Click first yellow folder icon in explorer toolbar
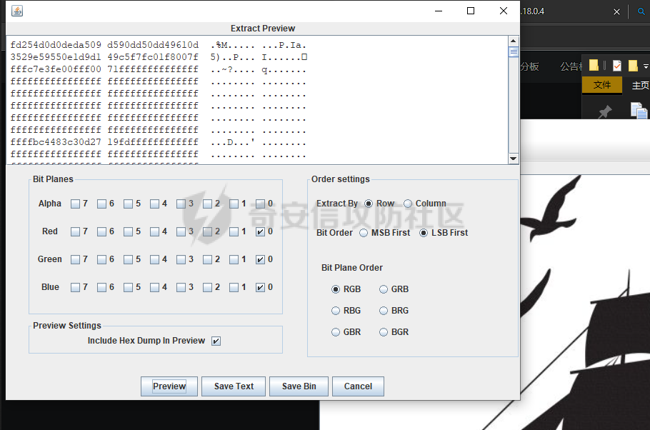Viewport: 650px width, 430px height. pos(594,65)
